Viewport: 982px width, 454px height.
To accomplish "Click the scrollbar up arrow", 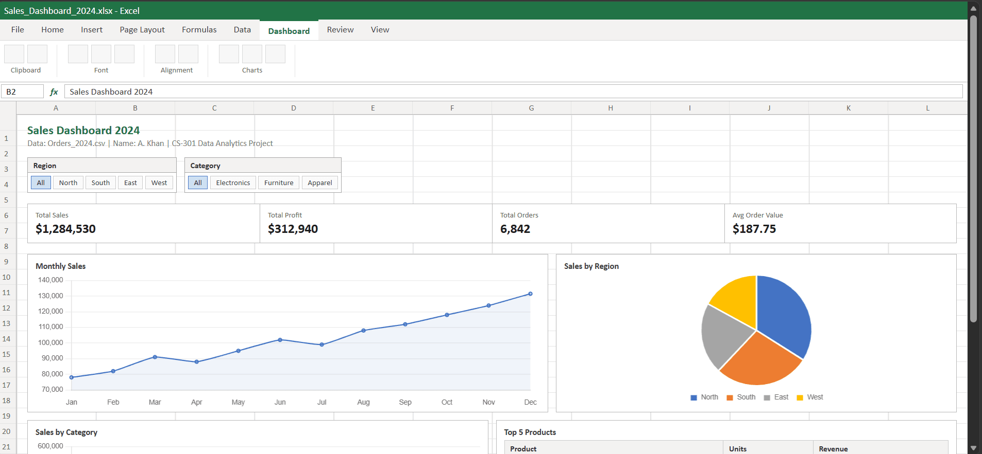I will 973,8.
